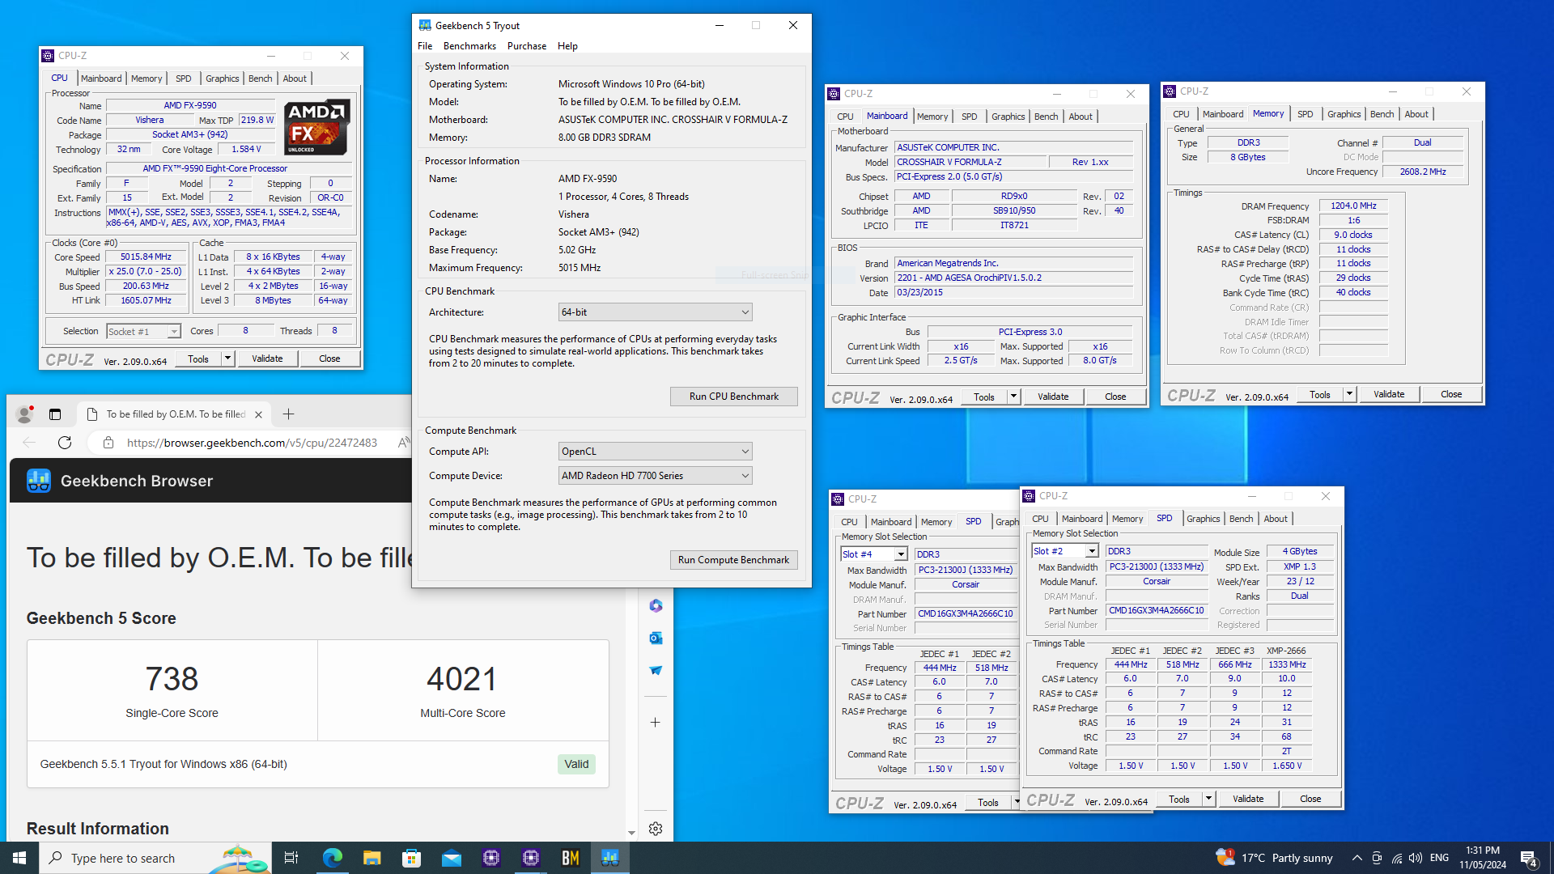Click Run CPU Benchmark button
This screenshot has height=874, width=1554.
(x=734, y=397)
